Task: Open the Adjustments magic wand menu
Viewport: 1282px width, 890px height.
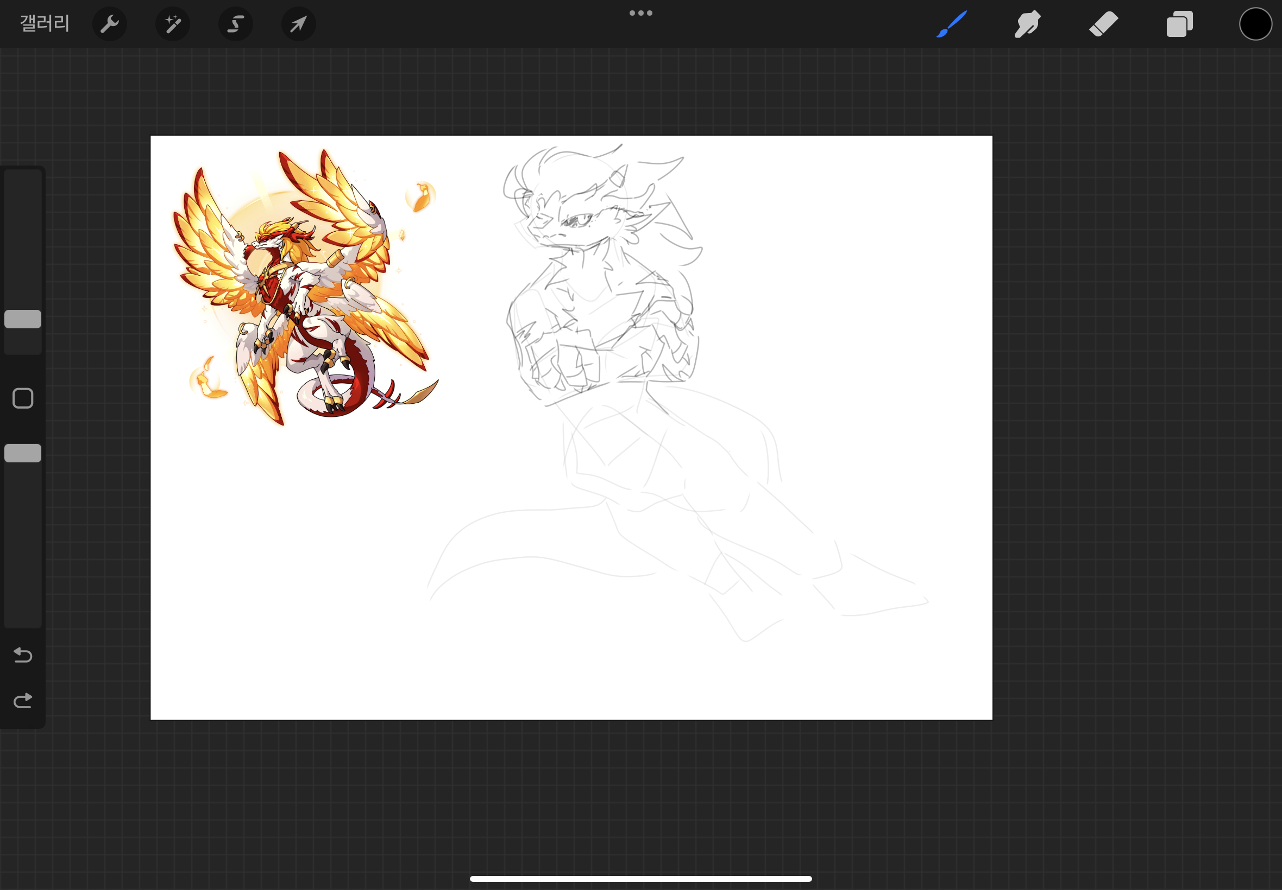Action: pos(172,24)
